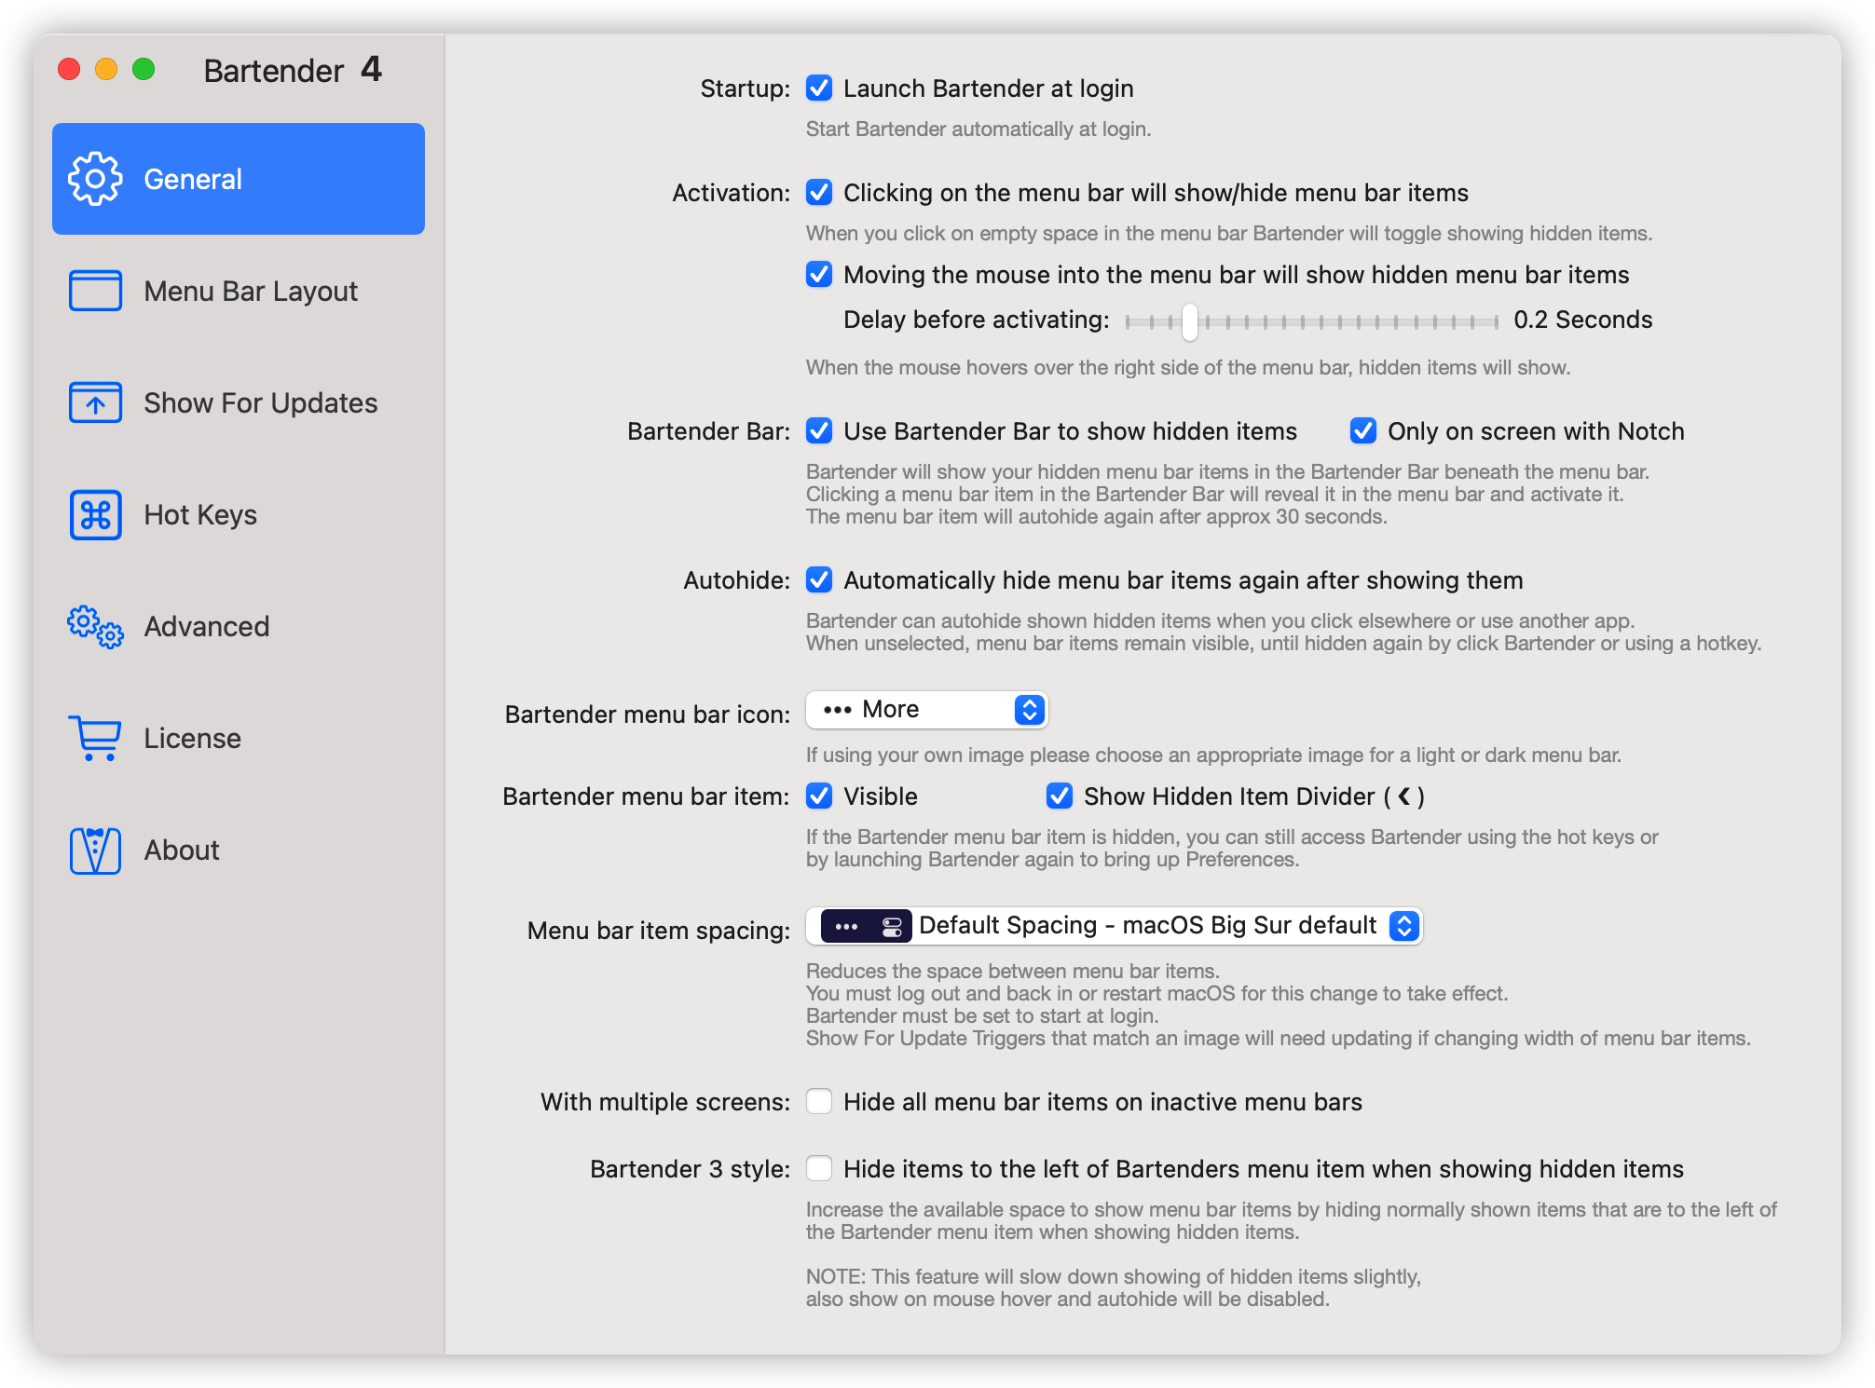Image resolution: width=1875 pixels, height=1388 pixels.
Task: Uncheck Only on screen with Notch
Action: 1363,431
